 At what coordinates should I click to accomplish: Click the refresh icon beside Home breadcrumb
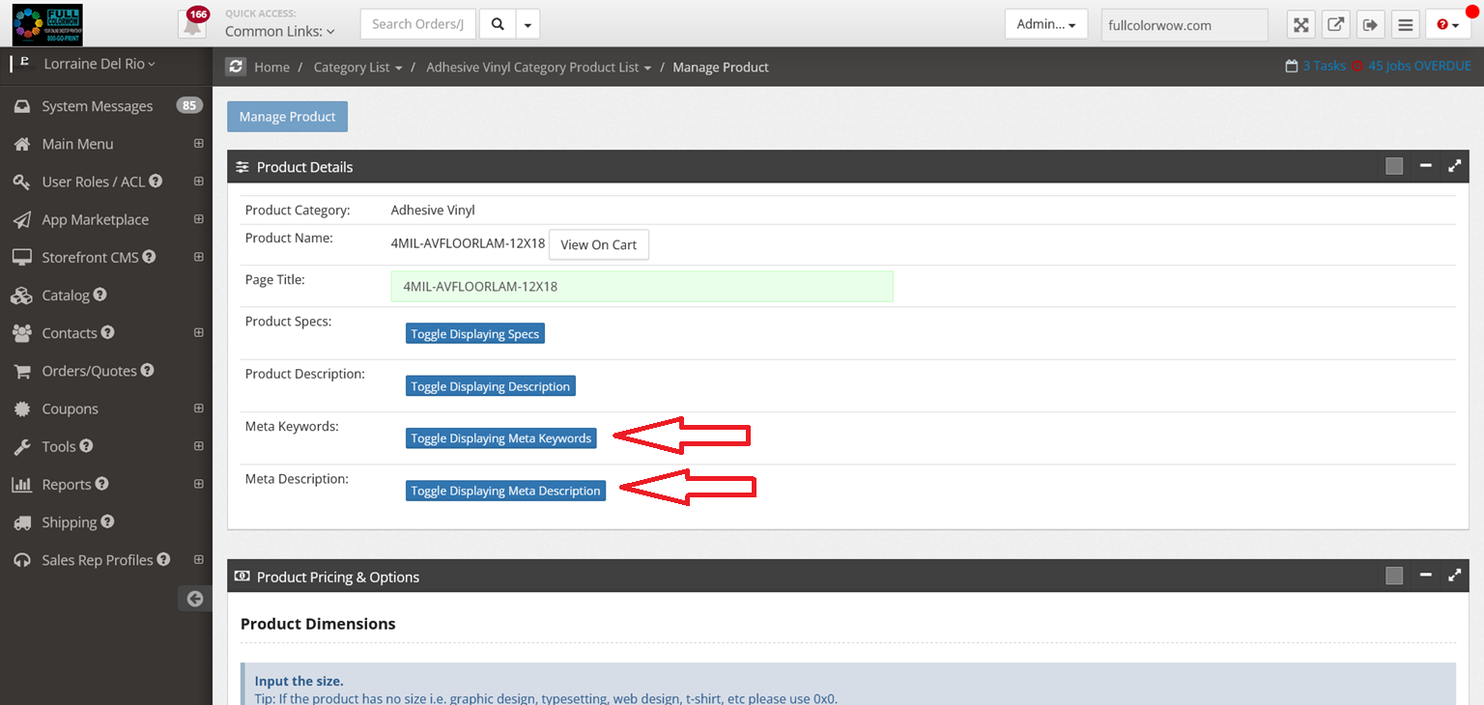236,67
